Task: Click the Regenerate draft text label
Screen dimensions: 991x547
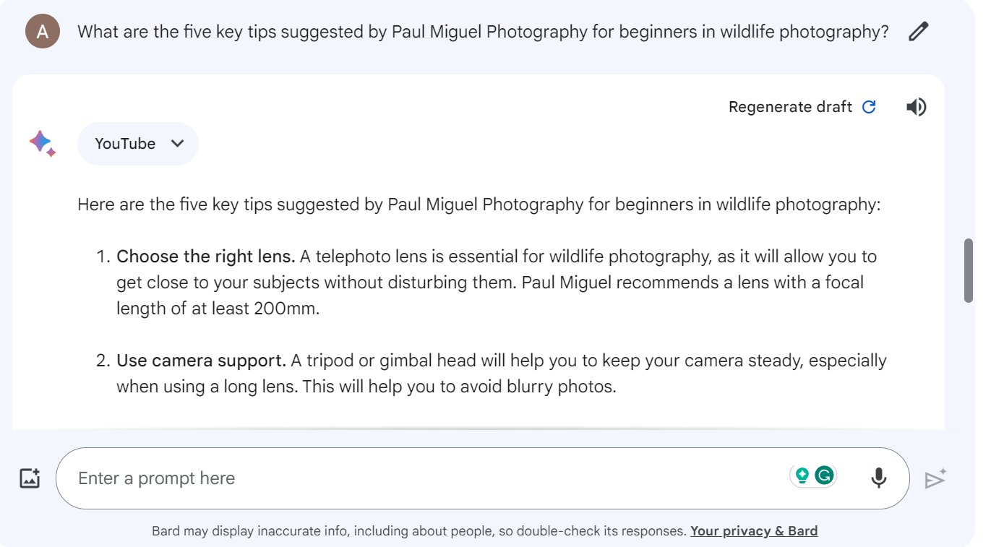Action: 790,107
